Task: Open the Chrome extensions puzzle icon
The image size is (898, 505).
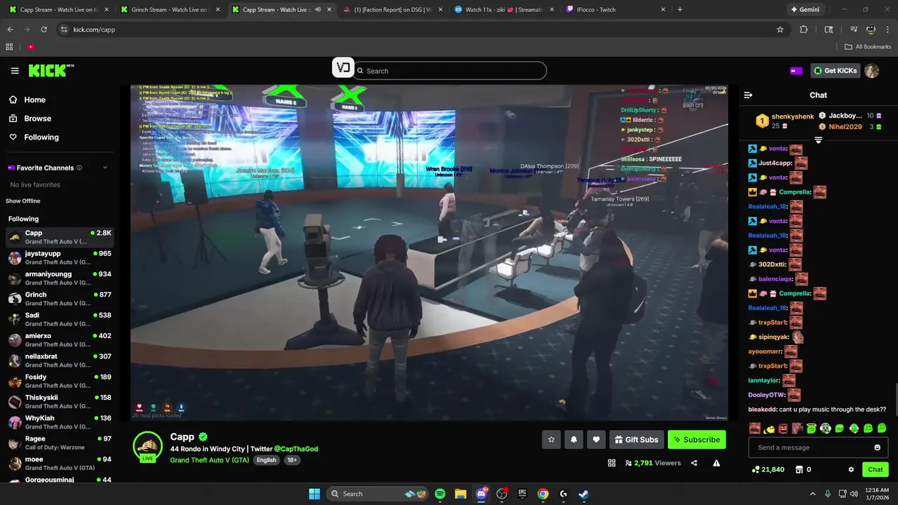Action: pos(804,29)
